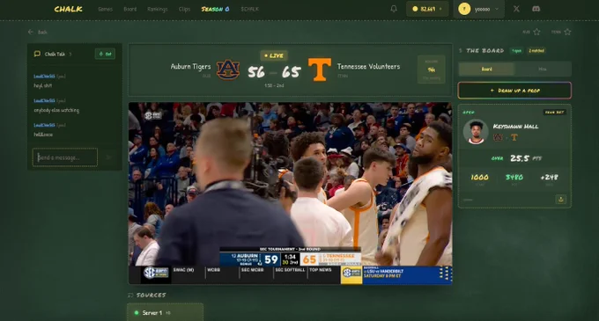Click the Auburn Tigers team name
The width and height of the screenshot is (599, 321).
coord(190,66)
